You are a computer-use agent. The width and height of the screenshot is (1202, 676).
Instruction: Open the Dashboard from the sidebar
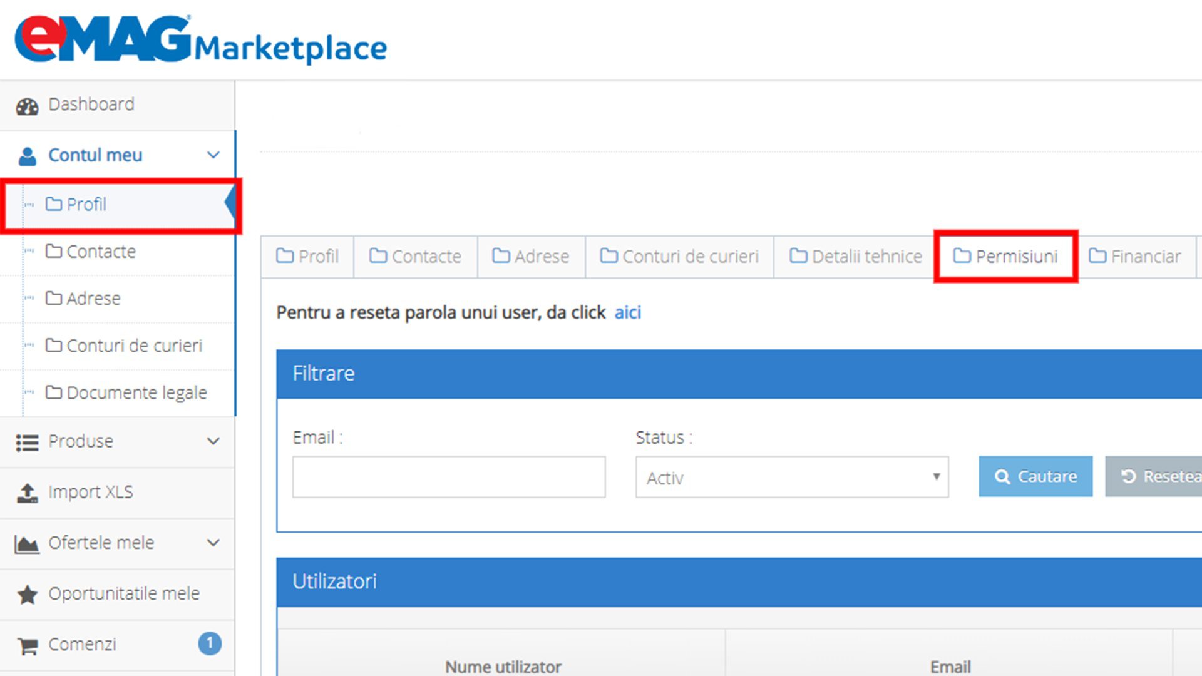click(x=91, y=104)
